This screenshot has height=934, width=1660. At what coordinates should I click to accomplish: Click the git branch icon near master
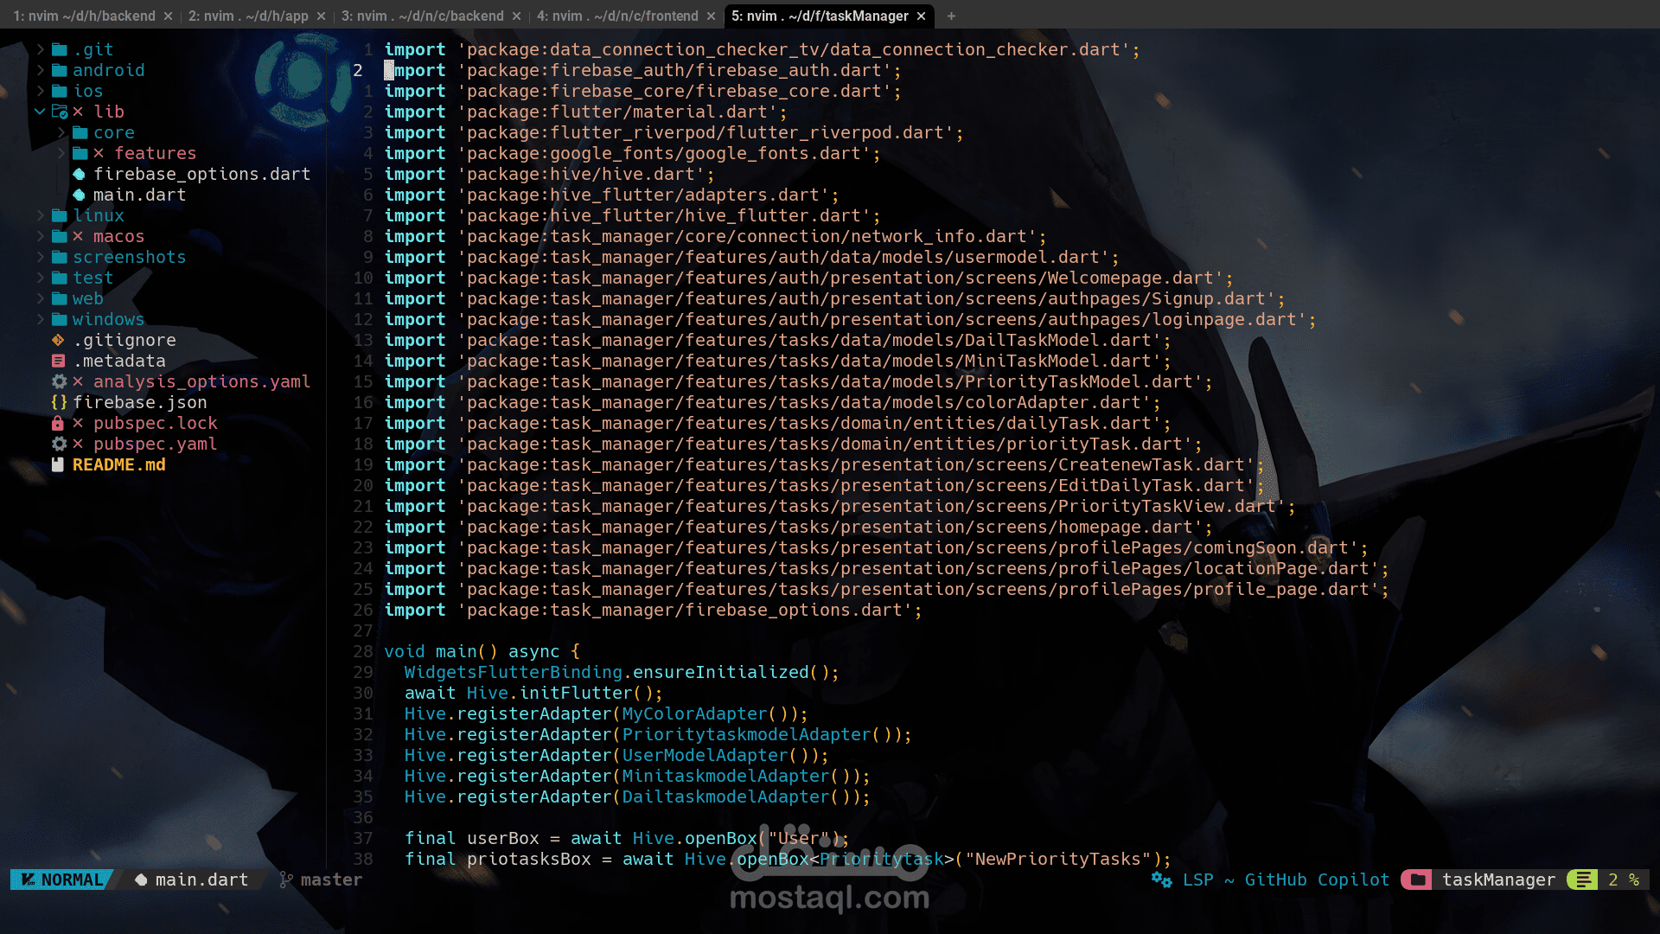point(286,880)
